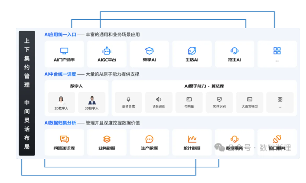Click the 生活AI planet icon

192,51
